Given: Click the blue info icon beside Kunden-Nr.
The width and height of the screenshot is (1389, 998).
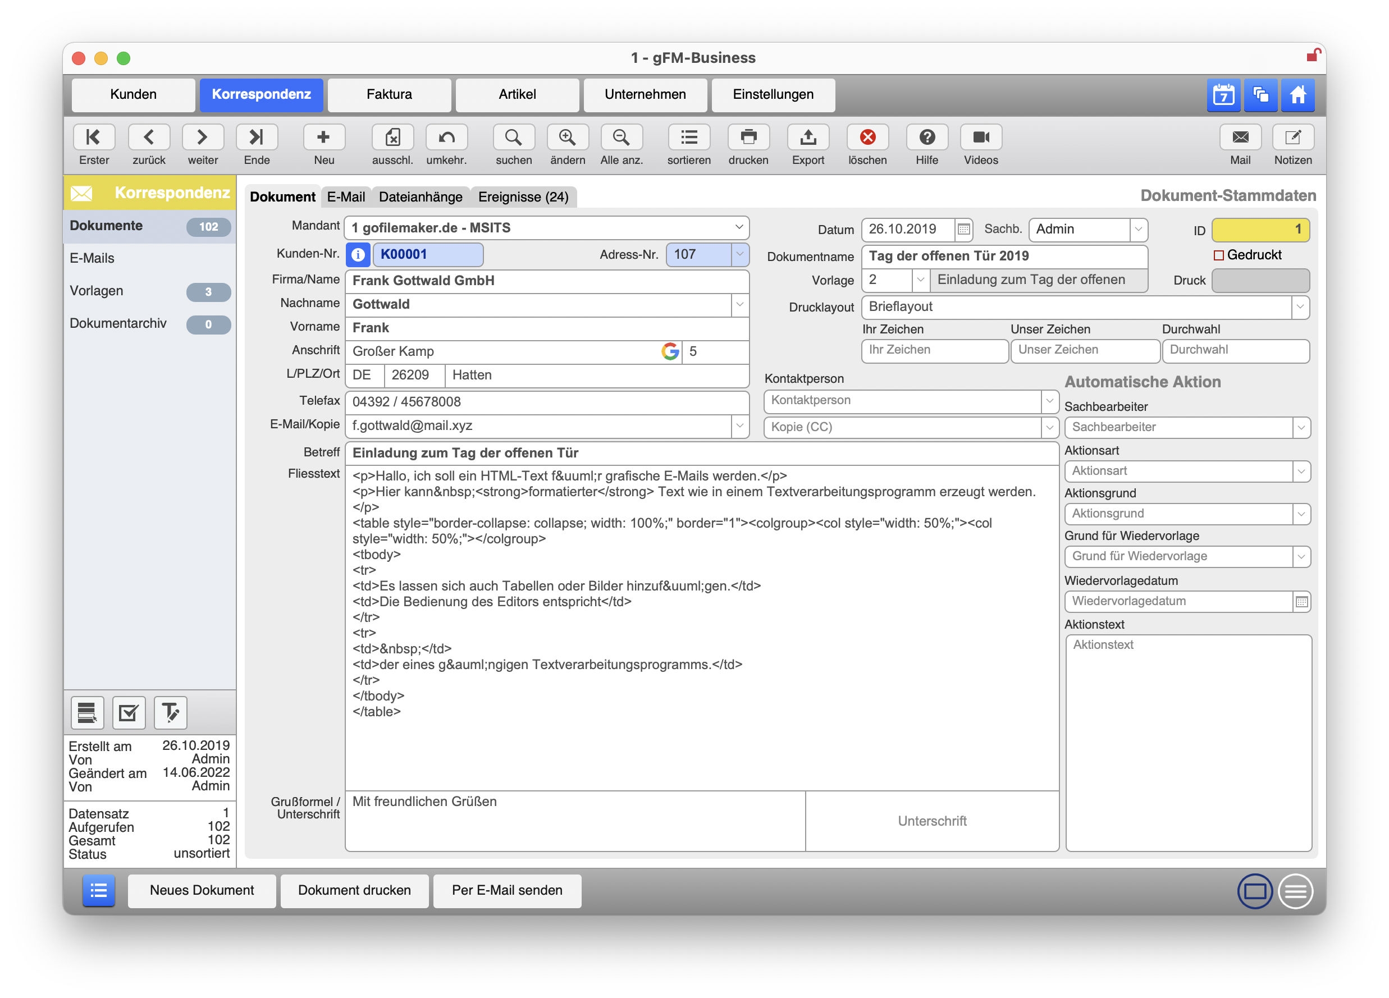Looking at the screenshot, I should (x=358, y=255).
